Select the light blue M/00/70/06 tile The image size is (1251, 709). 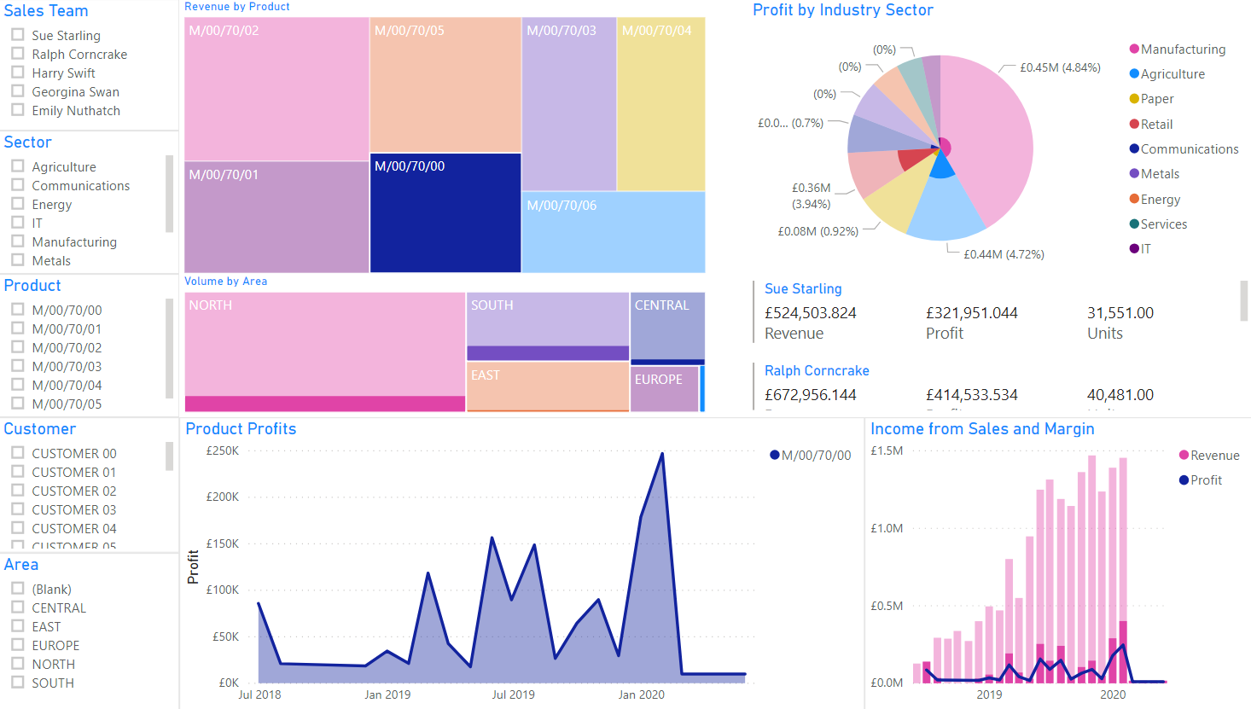pos(614,232)
